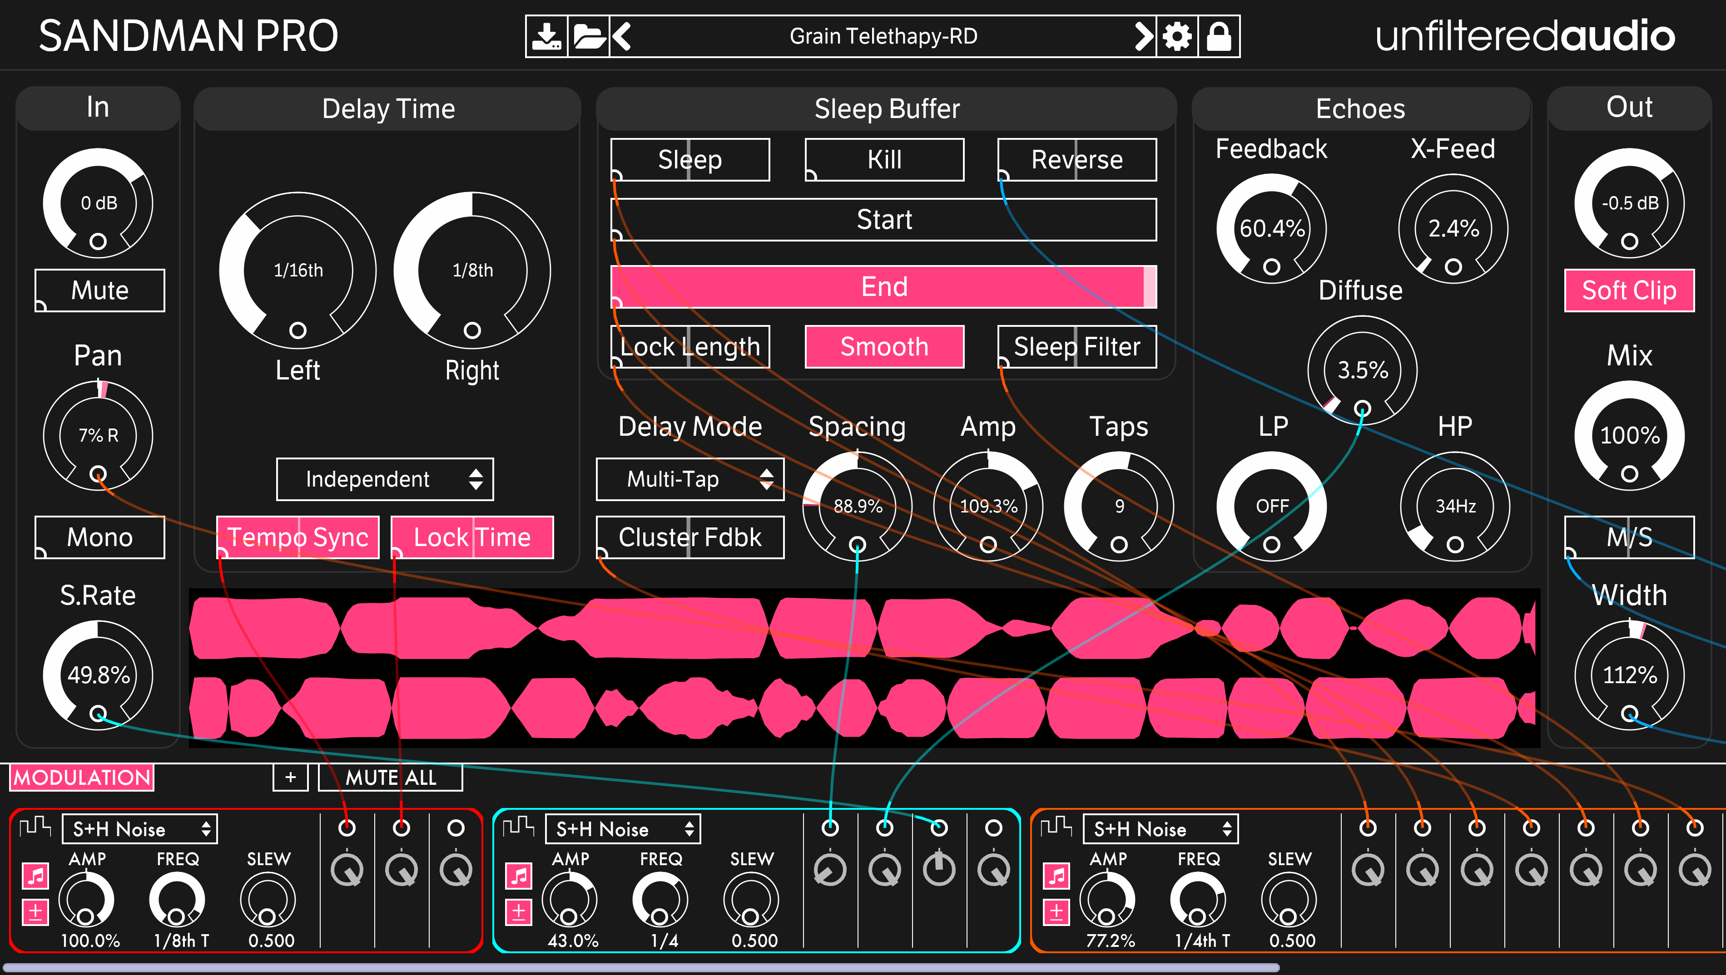
Task: Click the S.Rate knob at 49.8%
Action: [98, 675]
